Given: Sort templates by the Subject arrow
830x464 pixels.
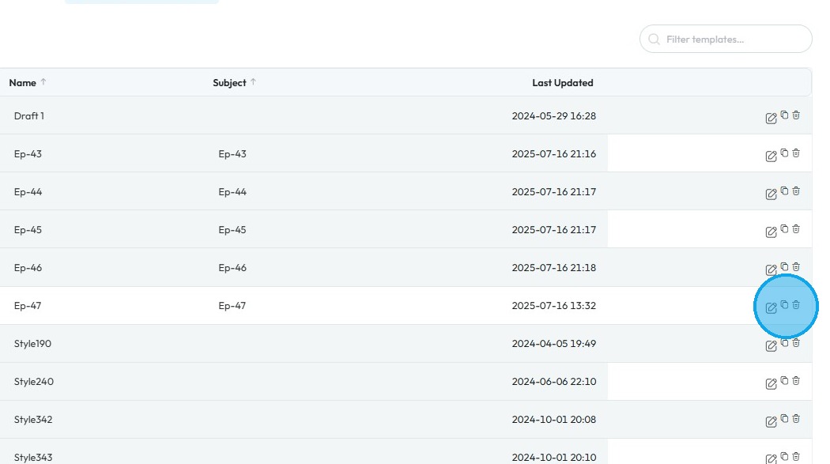Looking at the screenshot, I should (253, 82).
